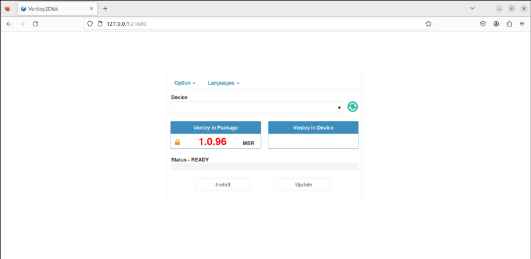Click the Status - READY text
Screen dimensions: 531x259
coord(190,159)
